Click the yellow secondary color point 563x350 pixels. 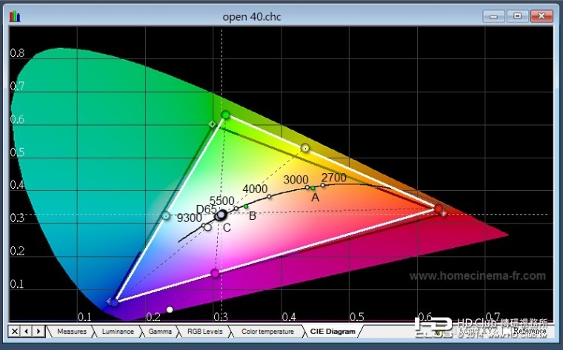click(305, 148)
